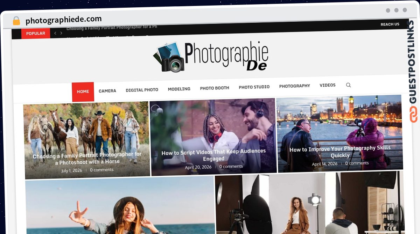This screenshot has height=234, width=420.
Task: Click the Reach Us link
Action: pyautogui.click(x=390, y=24)
